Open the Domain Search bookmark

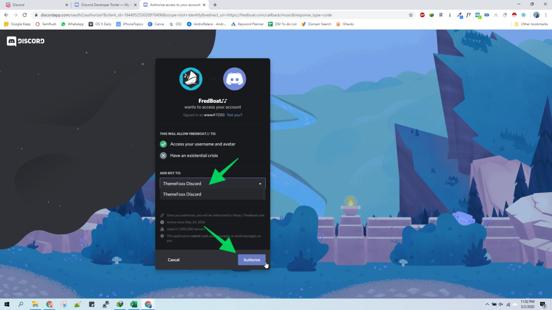tap(316, 24)
